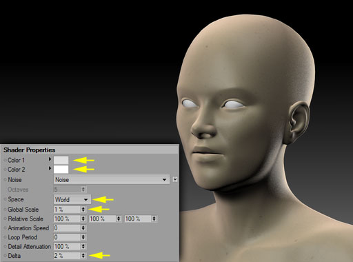Toggle the Relative Scale animation dot
Screen dimensions: 353x262
point(5,219)
